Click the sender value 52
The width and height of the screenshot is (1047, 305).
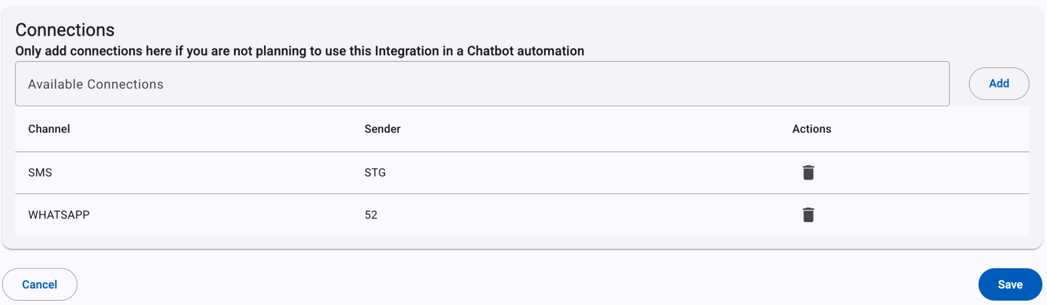371,215
